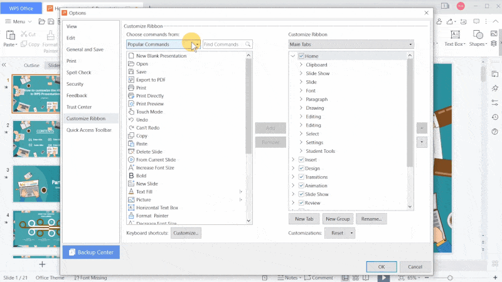
Task: Select the Print command icon
Action: 131,88
